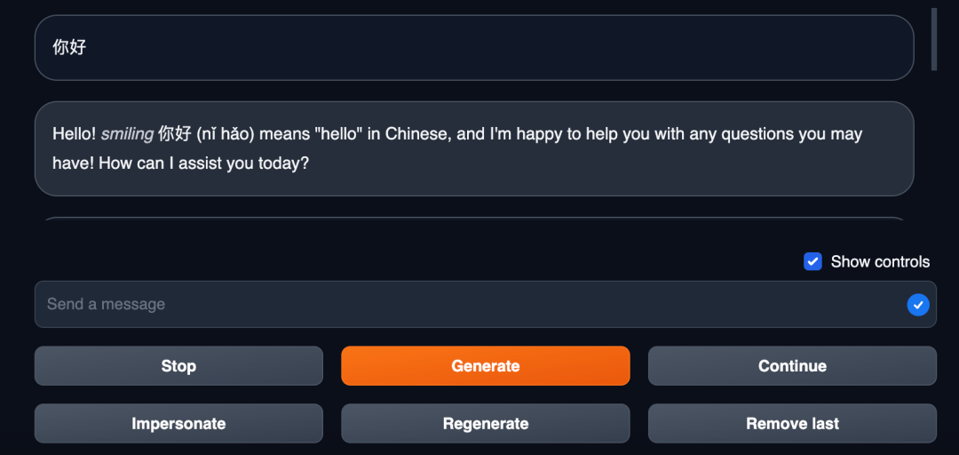Viewport: 959px width, 455px height.
Task: Click the orange Generate button
Action: [486, 366]
